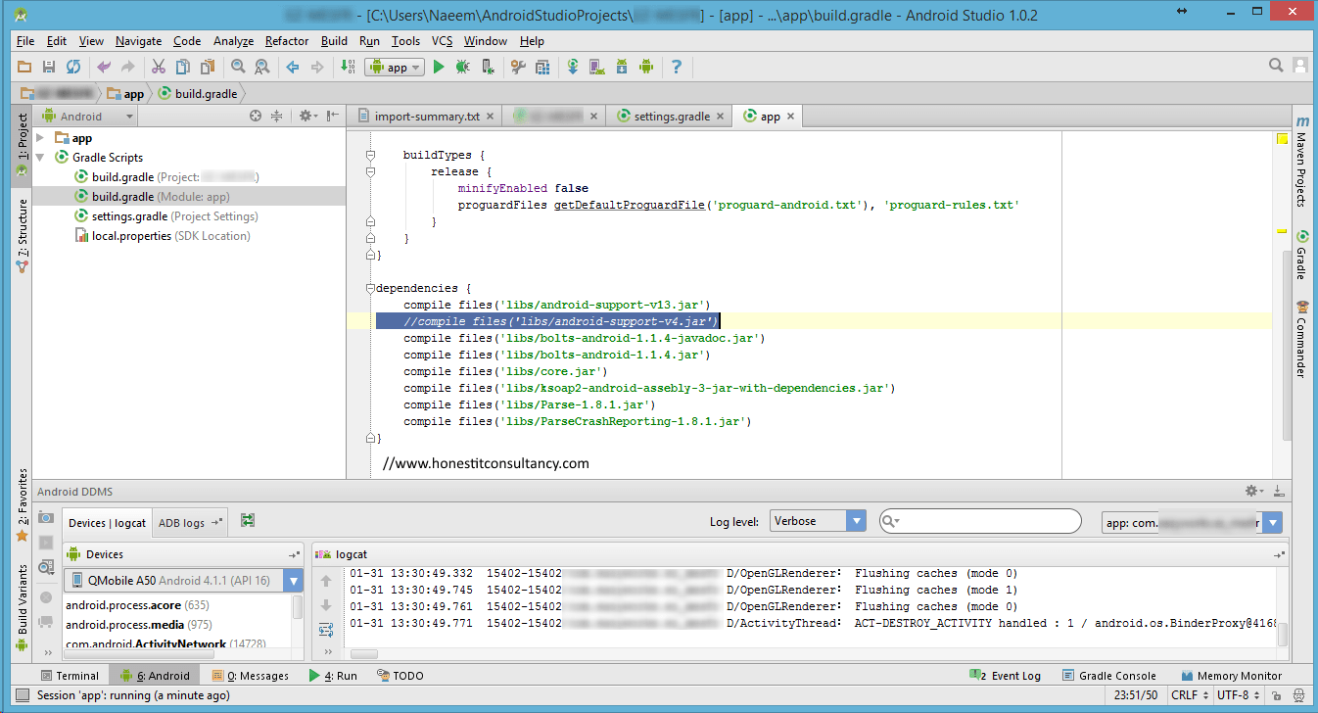Click Sync Project with Gradle Files icon
The image size is (1318, 713).
tap(572, 67)
